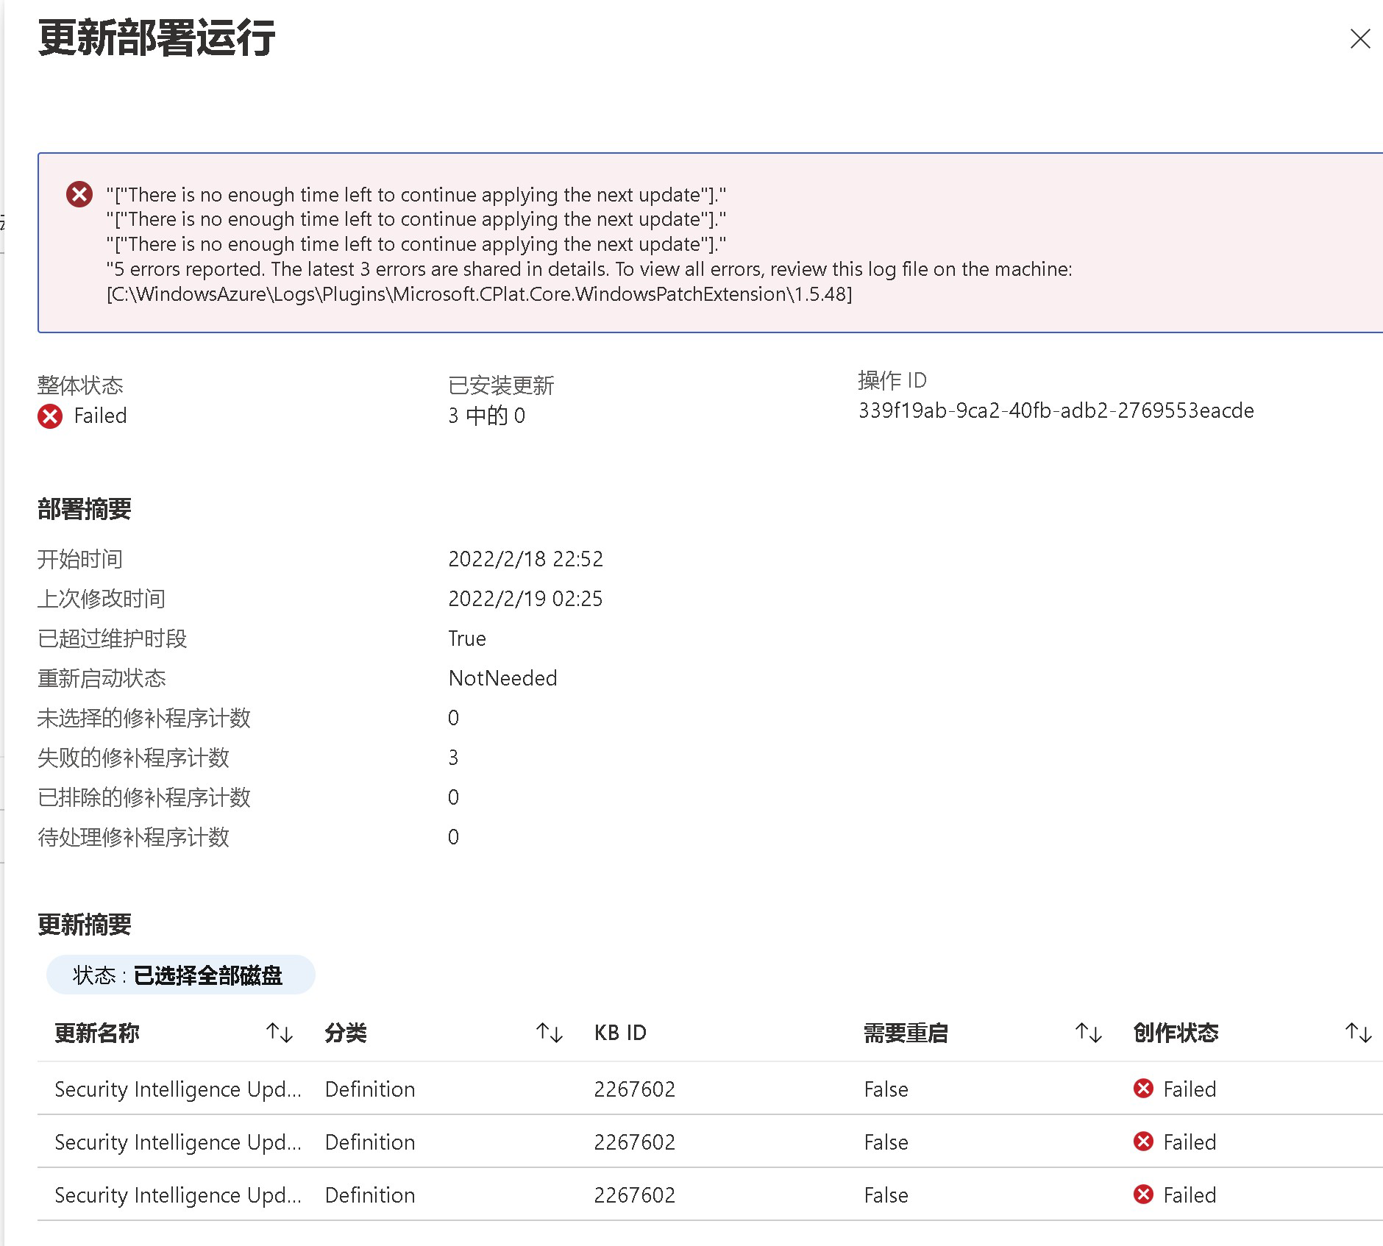Select the first Security Intelligence Update row
Image resolution: width=1383 pixels, height=1246 pixels.
click(x=178, y=1089)
